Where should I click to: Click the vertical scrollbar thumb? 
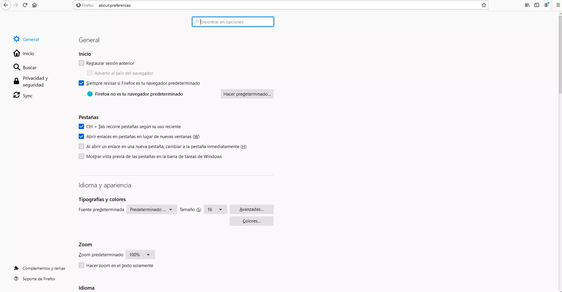(x=560, y=55)
